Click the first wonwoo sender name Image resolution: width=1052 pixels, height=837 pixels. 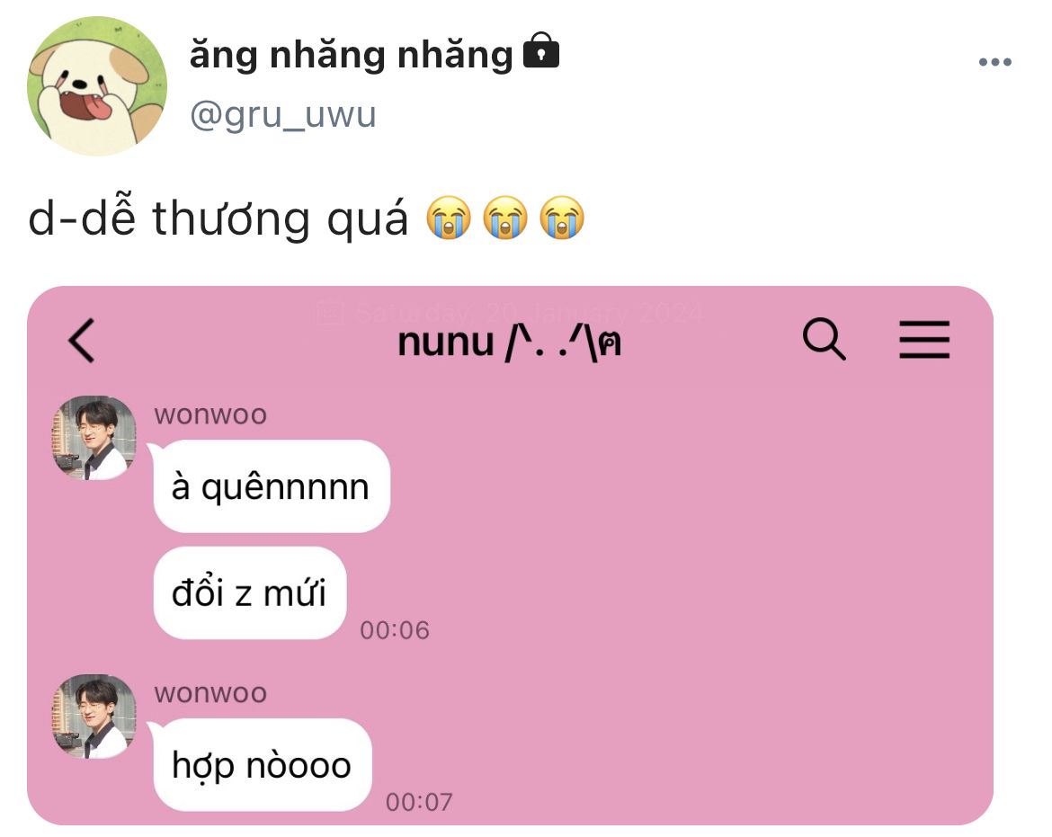pos(210,414)
